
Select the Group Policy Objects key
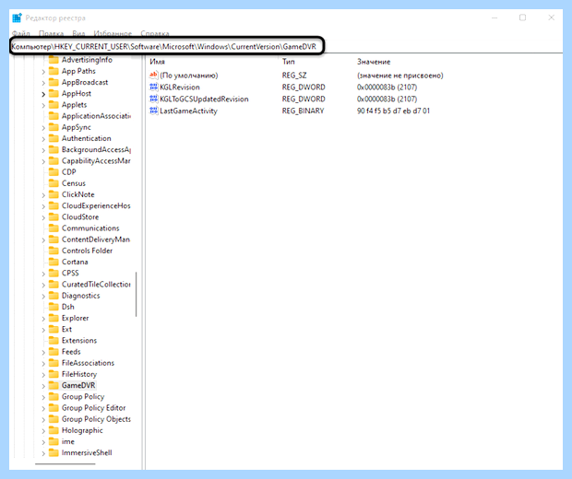tap(96, 419)
